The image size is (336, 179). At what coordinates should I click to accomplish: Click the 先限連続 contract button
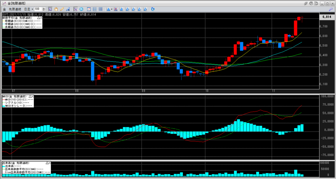pos(15,9)
